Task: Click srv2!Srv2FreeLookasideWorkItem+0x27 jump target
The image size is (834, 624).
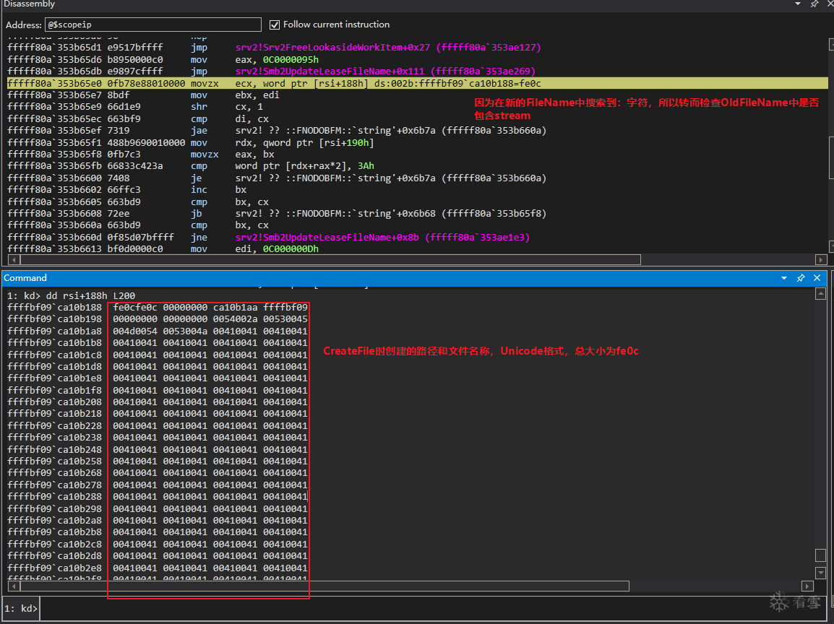Action: (388, 47)
